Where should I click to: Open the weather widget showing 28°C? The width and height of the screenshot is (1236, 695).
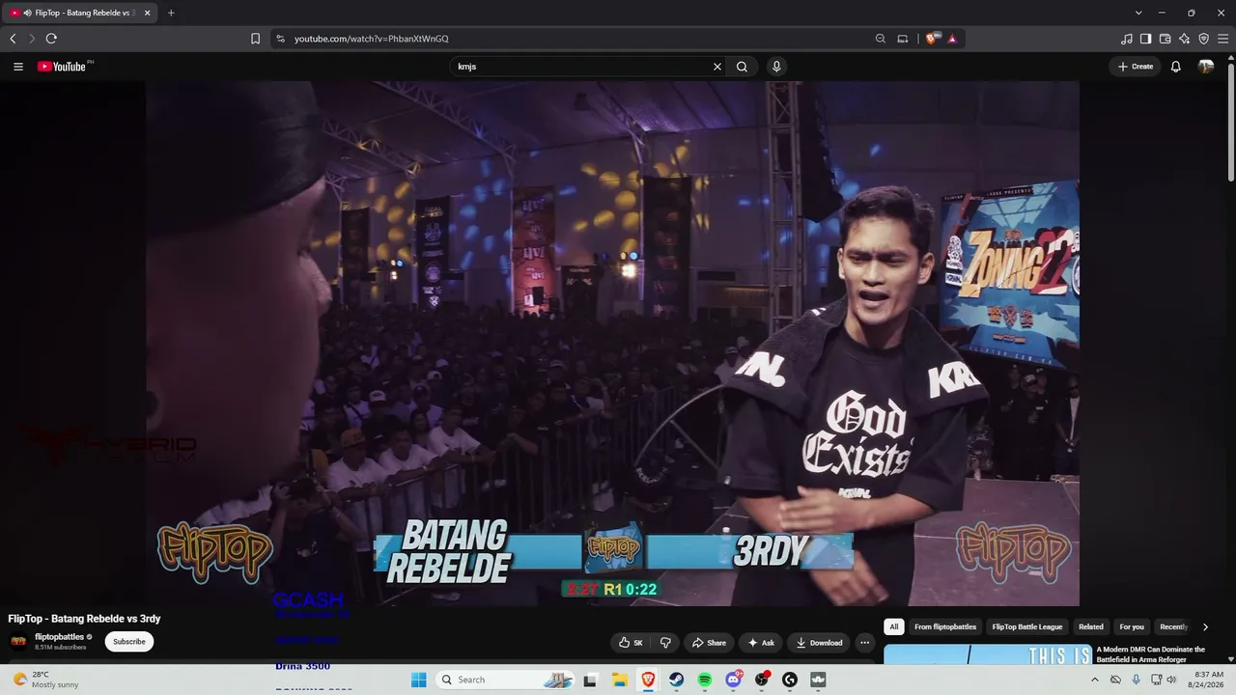coord(44,680)
